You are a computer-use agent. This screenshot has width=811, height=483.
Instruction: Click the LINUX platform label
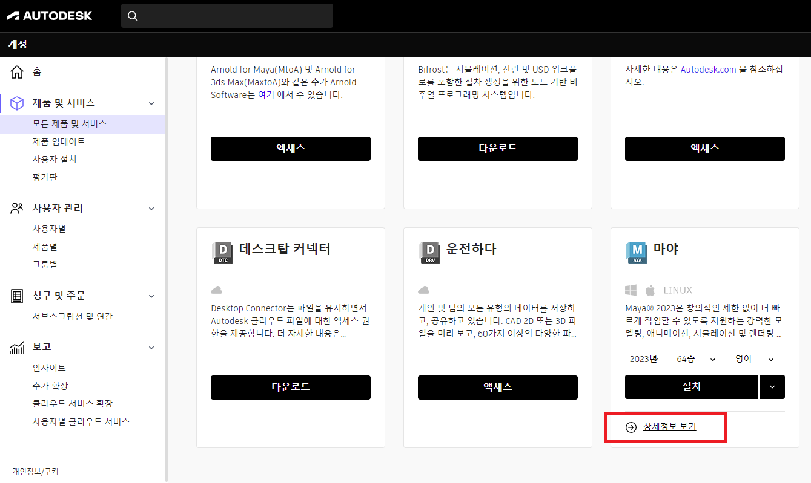click(x=678, y=290)
